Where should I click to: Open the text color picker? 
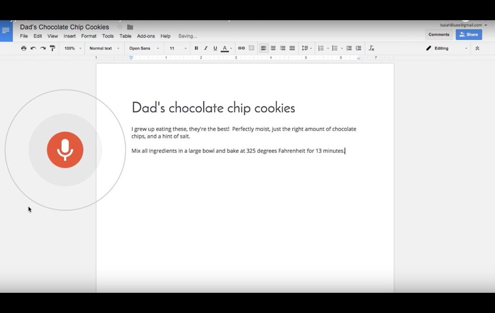point(225,48)
